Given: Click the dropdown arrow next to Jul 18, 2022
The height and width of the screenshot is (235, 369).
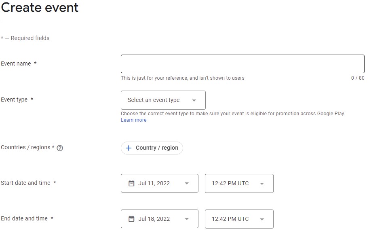Looking at the screenshot, I should coord(187,218).
